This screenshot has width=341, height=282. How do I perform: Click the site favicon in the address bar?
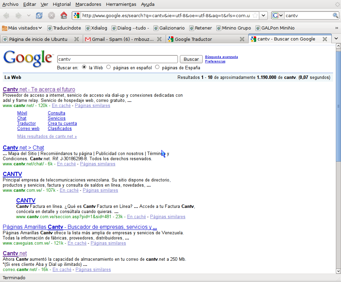coord(77,15)
